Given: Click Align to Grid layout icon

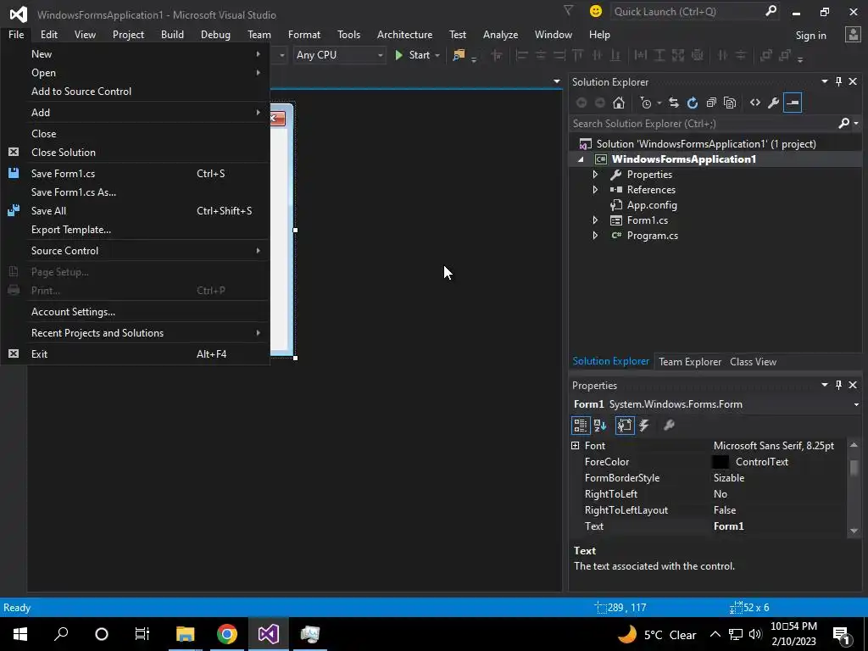Looking at the screenshot, I should 497,55.
